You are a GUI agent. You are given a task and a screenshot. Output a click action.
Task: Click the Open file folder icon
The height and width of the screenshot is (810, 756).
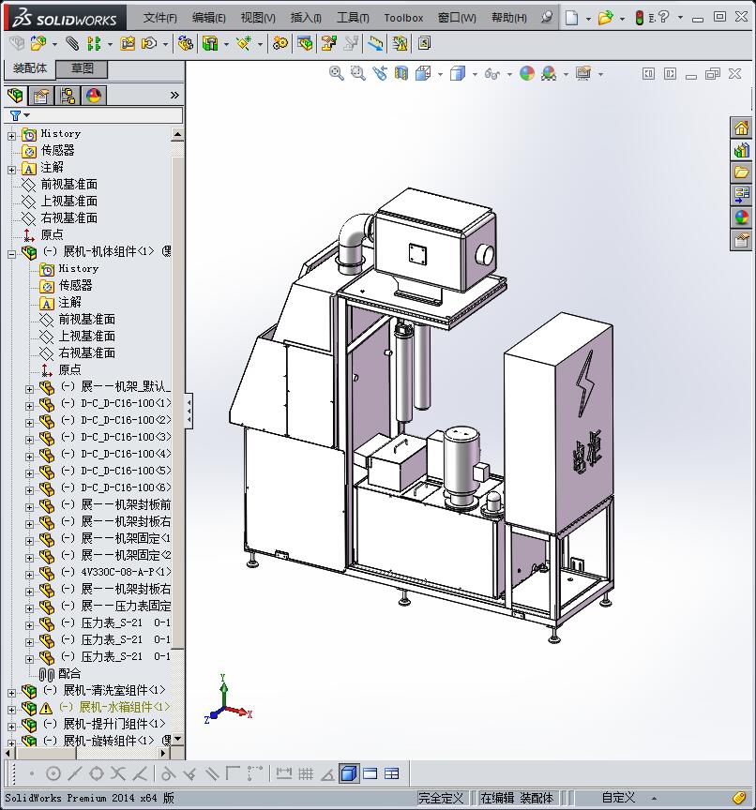click(605, 18)
